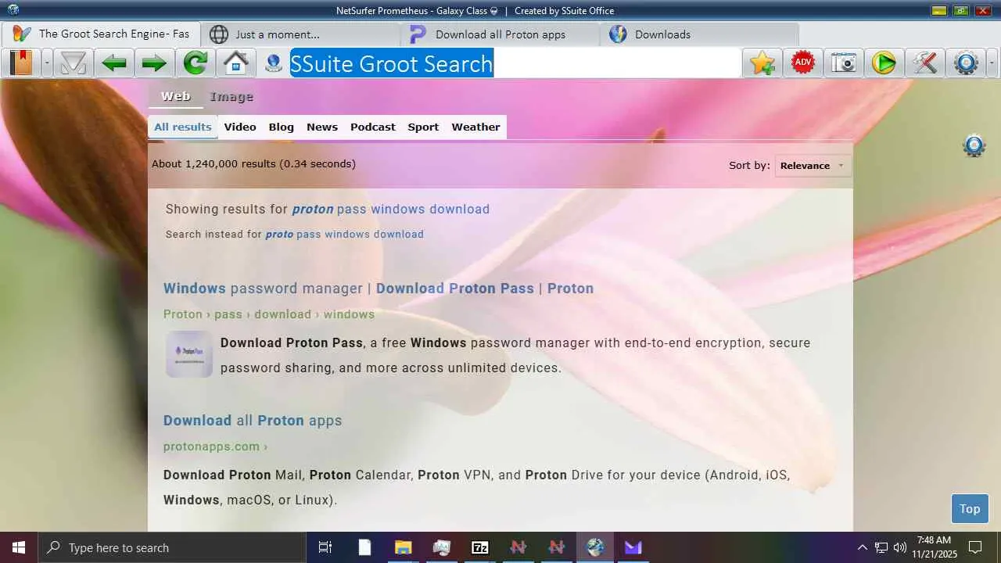Switch to The Groot Search Engine tab
The width and height of the screenshot is (1001, 563).
click(x=102, y=34)
